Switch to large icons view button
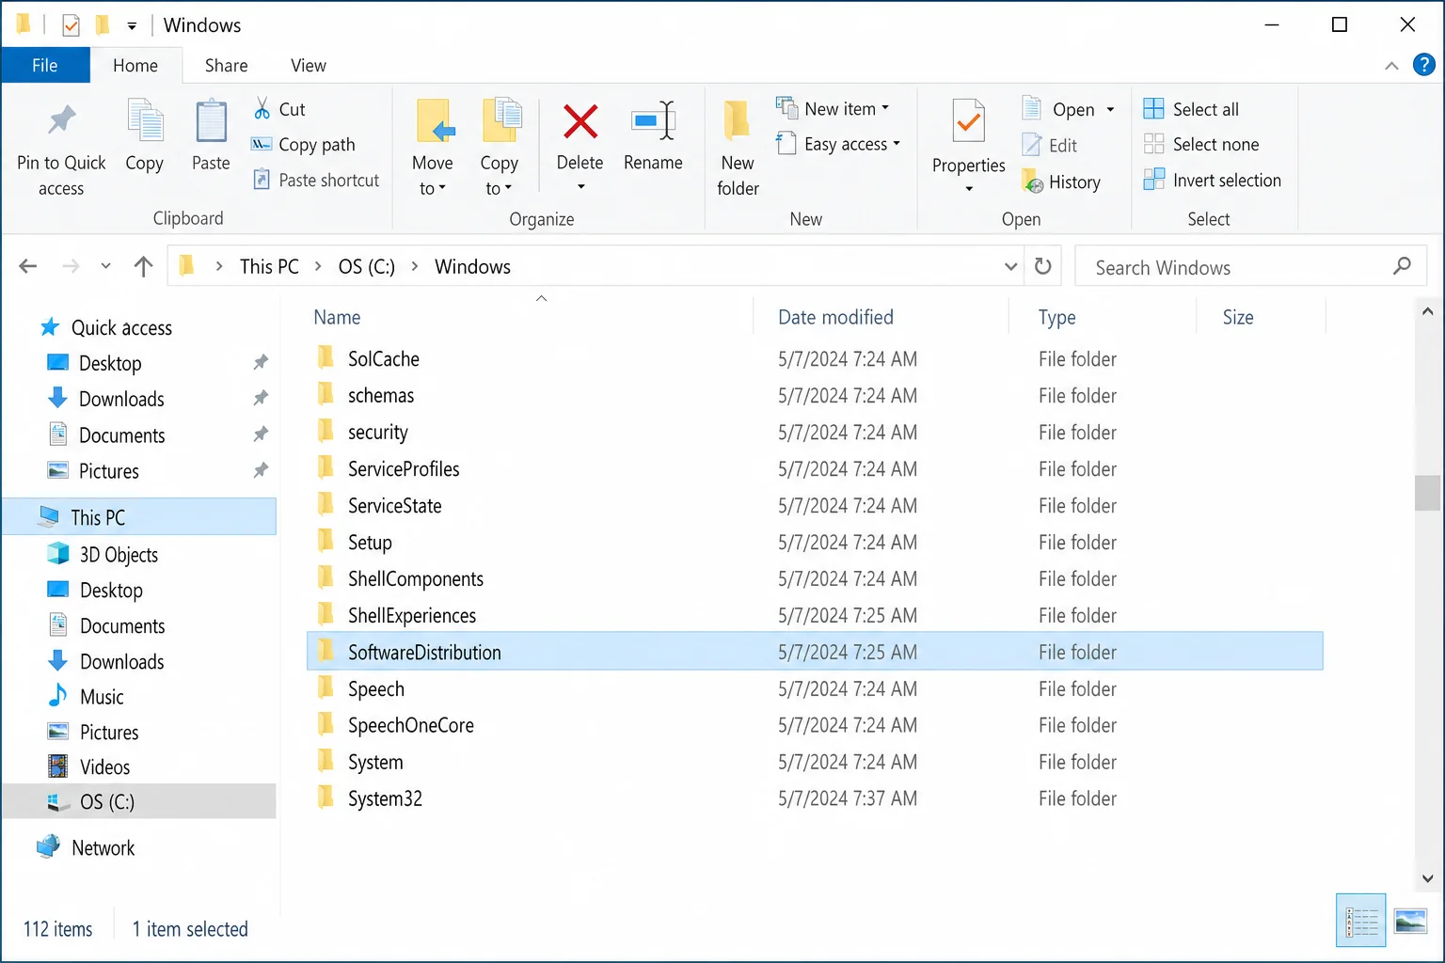This screenshot has height=963, width=1445. click(1410, 921)
